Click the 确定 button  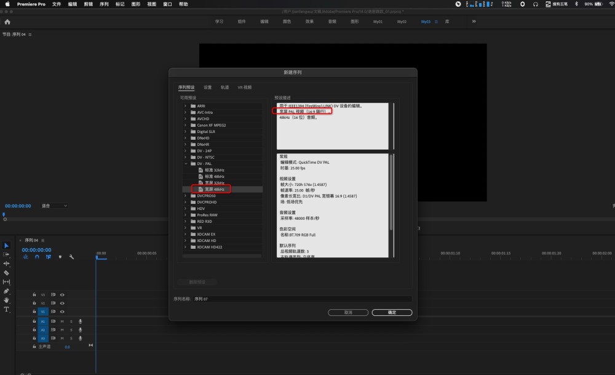392,312
